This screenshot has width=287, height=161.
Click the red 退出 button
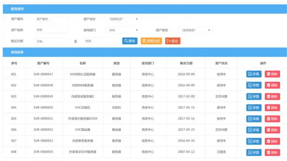(x=172, y=41)
